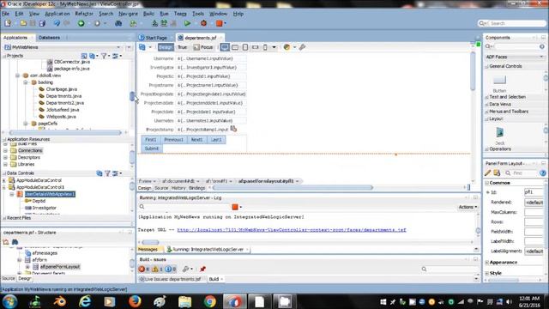Switch to the Databases tab
This screenshot has width=549, height=309.
click(49, 38)
